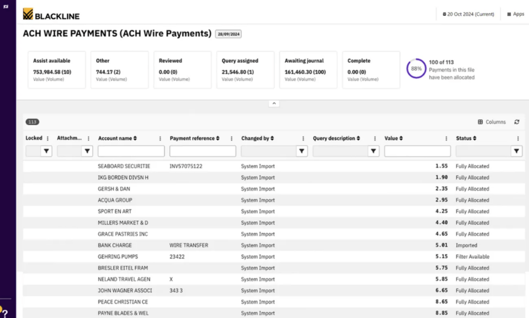Sort by Status column
529x318 pixels.
click(x=466, y=139)
